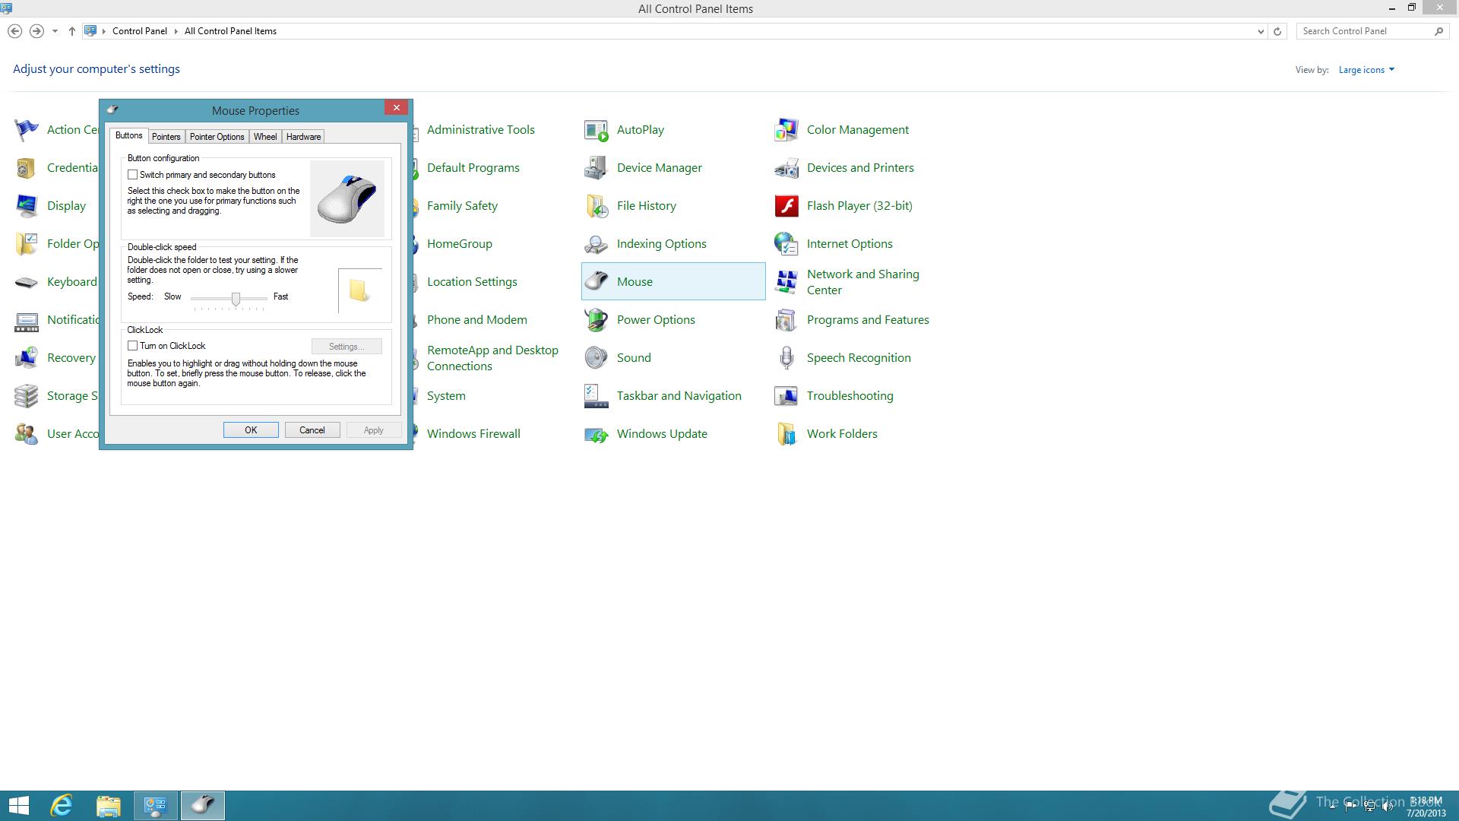This screenshot has width=1459, height=821.
Task: Open the Flash Player (32-bit) icon
Action: point(786,206)
